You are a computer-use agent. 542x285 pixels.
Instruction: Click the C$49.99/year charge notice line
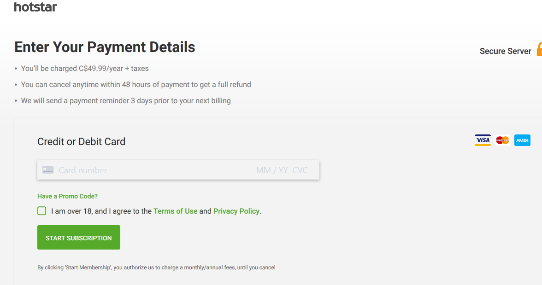click(x=85, y=69)
